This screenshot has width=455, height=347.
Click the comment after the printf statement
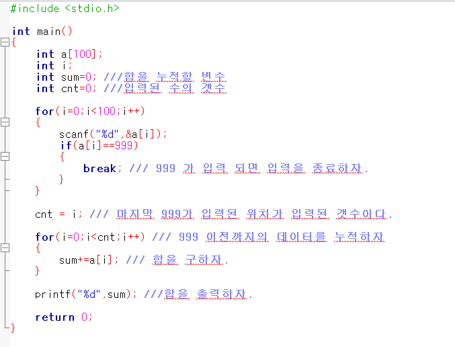(198, 295)
